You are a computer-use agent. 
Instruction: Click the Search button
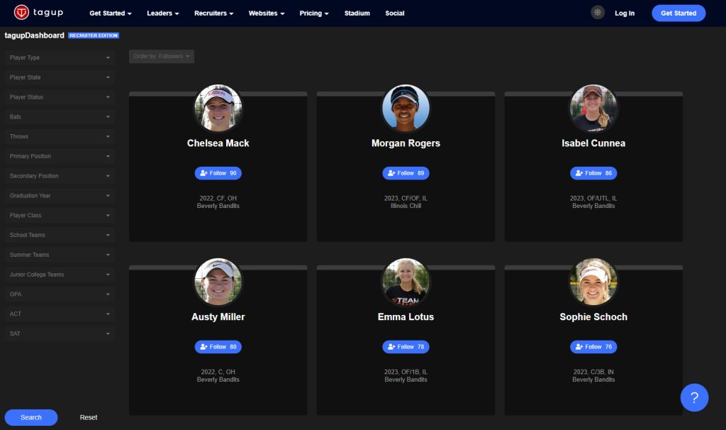[x=31, y=417]
